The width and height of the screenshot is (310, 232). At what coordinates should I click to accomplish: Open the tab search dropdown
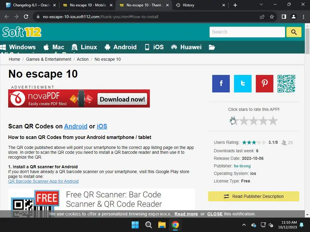tap(261, 4)
